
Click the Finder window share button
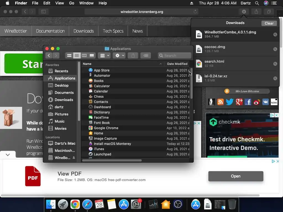pyautogui.click(x=133, y=55)
